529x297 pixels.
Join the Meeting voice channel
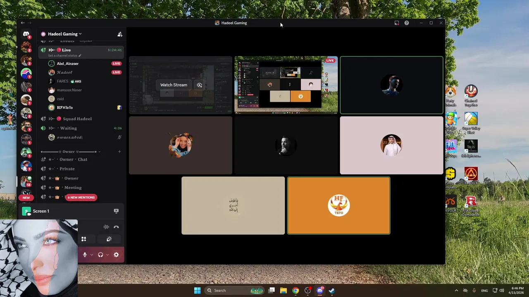click(81, 188)
